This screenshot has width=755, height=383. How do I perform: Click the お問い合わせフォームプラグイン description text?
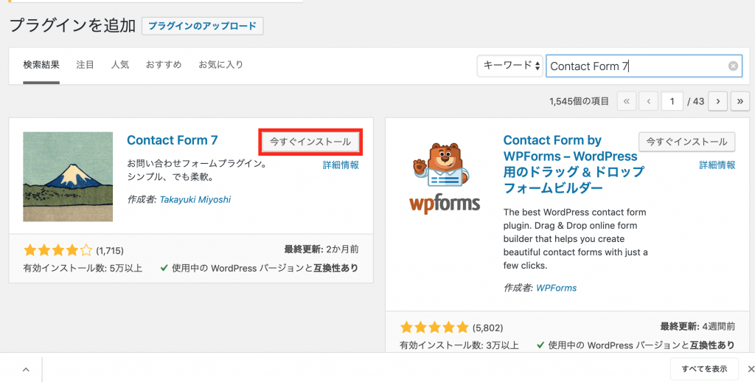coord(198,170)
